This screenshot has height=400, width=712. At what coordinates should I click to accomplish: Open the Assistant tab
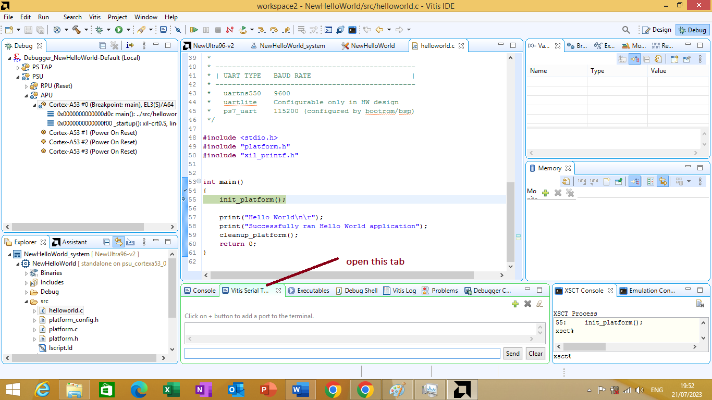coord(70,242)
